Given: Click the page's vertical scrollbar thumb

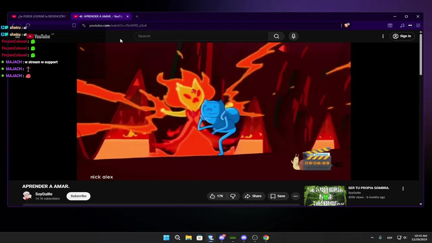Looking at the screenshot, I should pyautogui.click(x=421, y=55).
